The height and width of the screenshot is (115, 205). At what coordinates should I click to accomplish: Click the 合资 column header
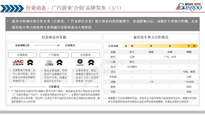[x=170, y=52]
